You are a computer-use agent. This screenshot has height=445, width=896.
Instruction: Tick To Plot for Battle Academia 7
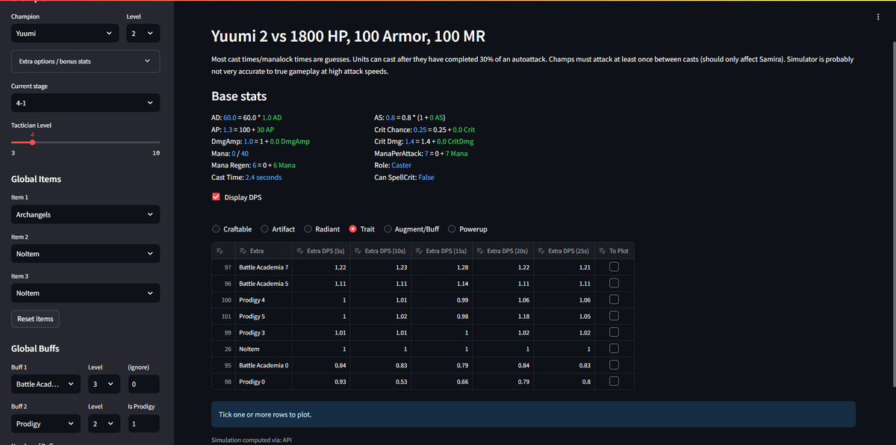614,267
